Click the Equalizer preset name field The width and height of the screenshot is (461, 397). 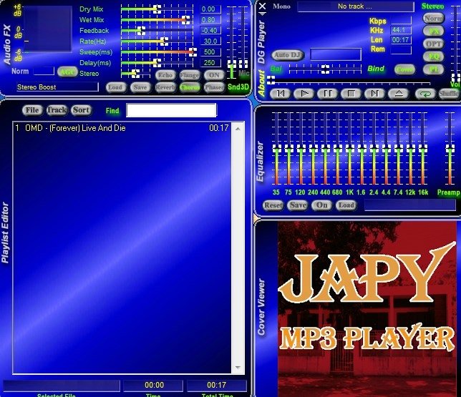pyautogui.click(x=410, y=205)
